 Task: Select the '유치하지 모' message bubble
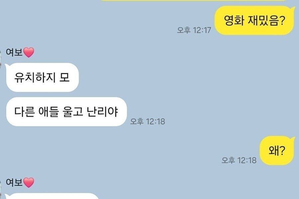pos(42,78)
